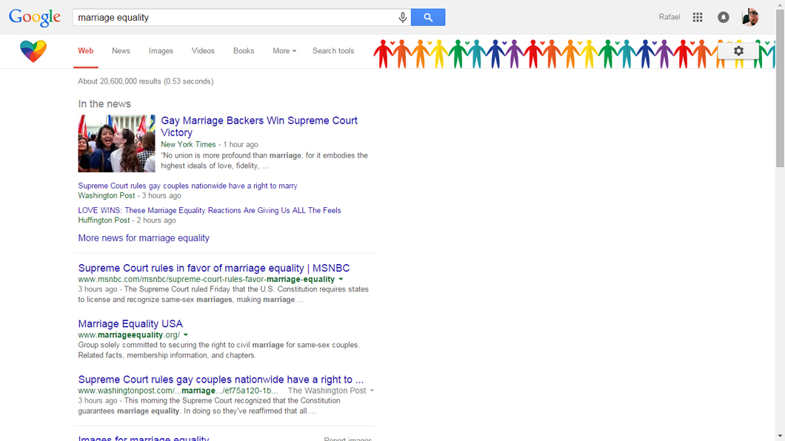Expand the Marriage Equality USA URL arrow

pyautogui.click(x=186, y=334)
